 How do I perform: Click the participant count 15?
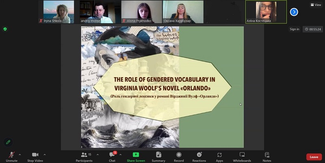90,155
